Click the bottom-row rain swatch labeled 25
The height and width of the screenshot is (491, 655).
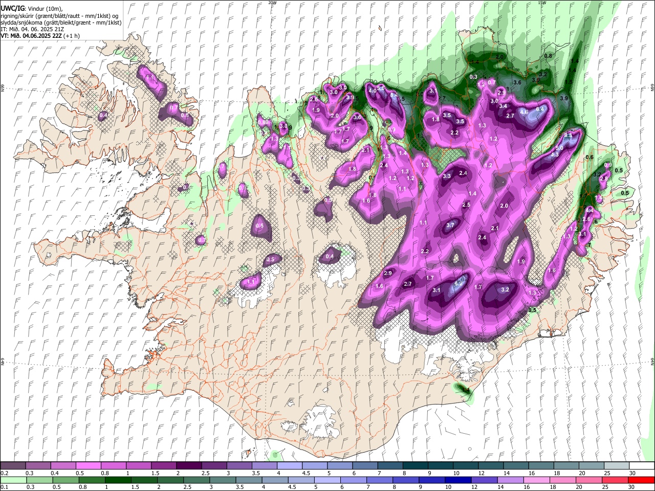pos(616,480)
